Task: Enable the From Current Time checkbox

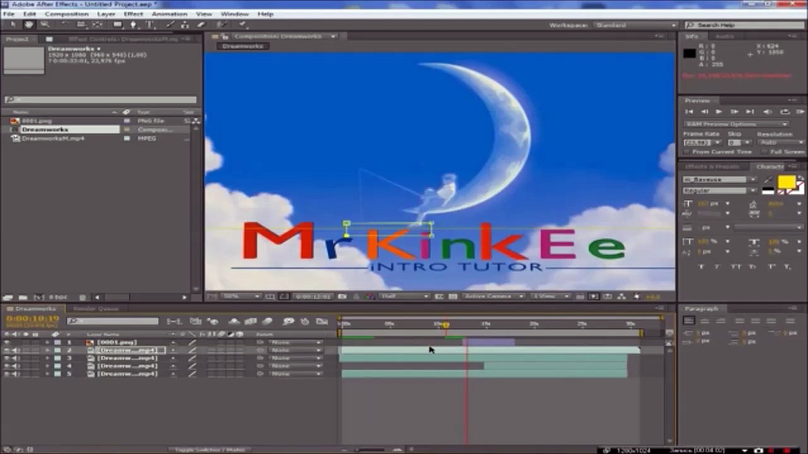Action: coord(687,152)
